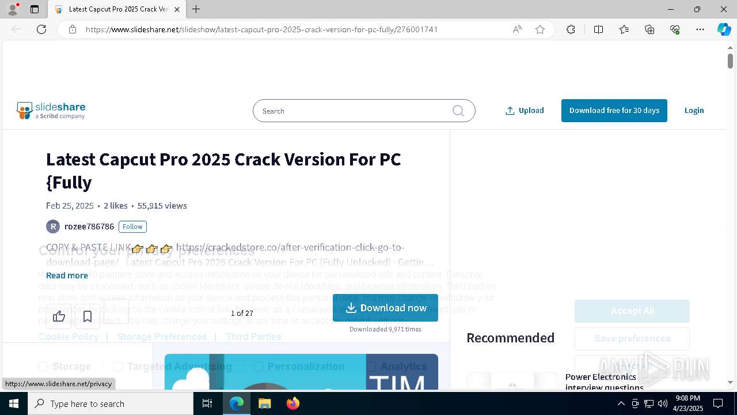This screenshot has width=737, height=415.
Task: Launch Firefox from the taskbar
Action: pyautogui.click(x=292, y=403)
